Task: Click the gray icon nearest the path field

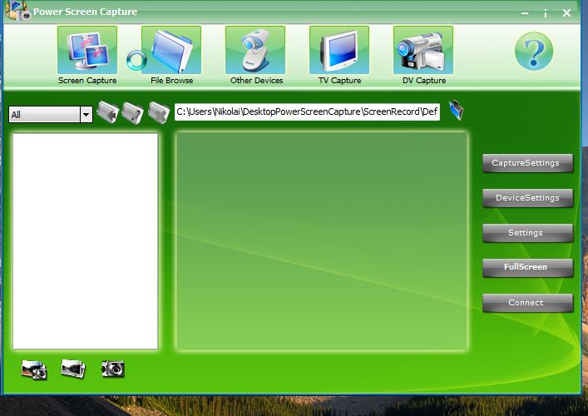Action: point(159,112)
